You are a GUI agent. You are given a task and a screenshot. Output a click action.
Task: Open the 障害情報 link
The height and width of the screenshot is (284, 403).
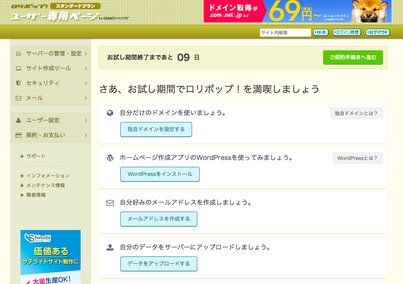(x=36, y=195)
